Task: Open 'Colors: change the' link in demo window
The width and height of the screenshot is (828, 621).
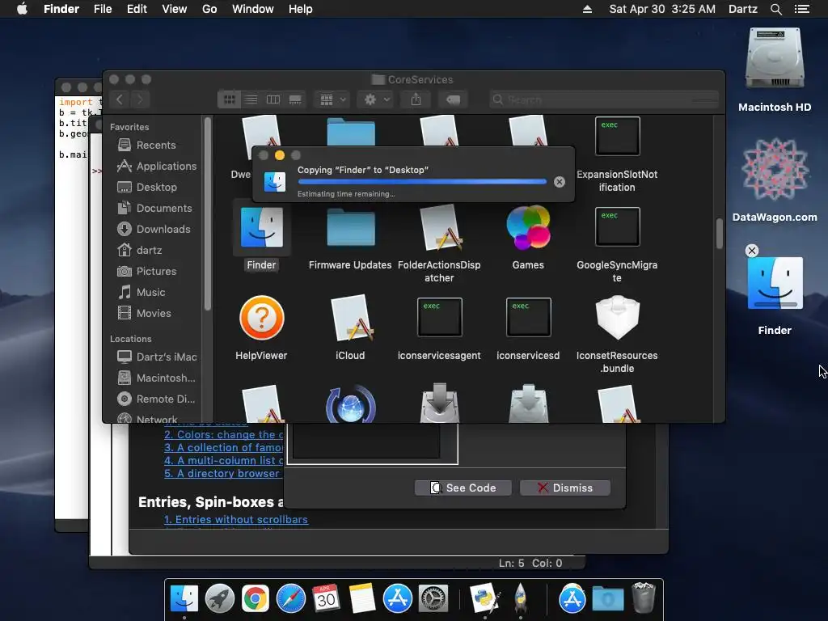Action: tap(223, 434)
